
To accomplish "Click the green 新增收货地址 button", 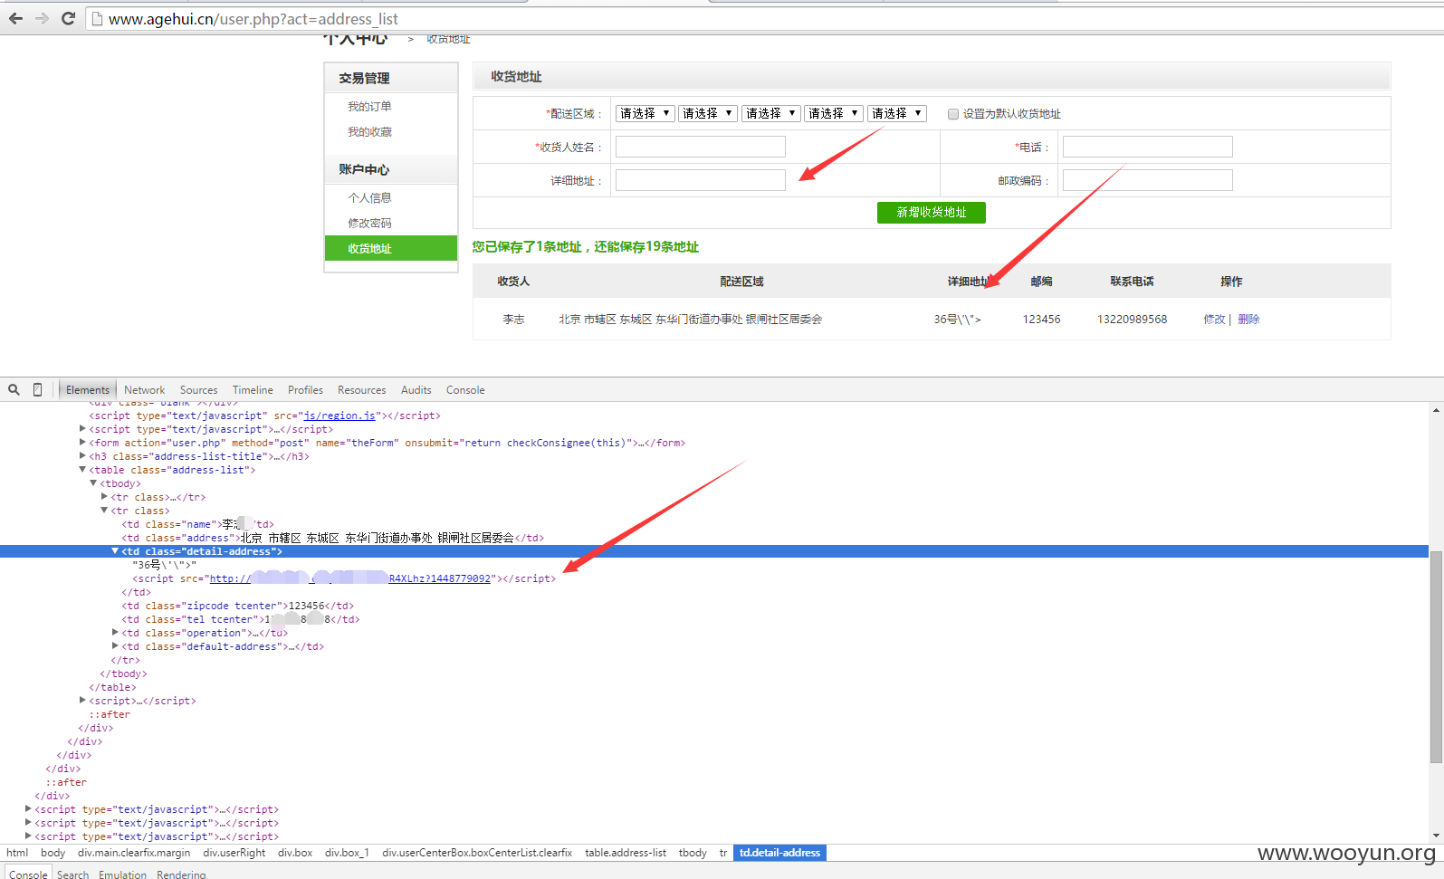I will 932,212.
